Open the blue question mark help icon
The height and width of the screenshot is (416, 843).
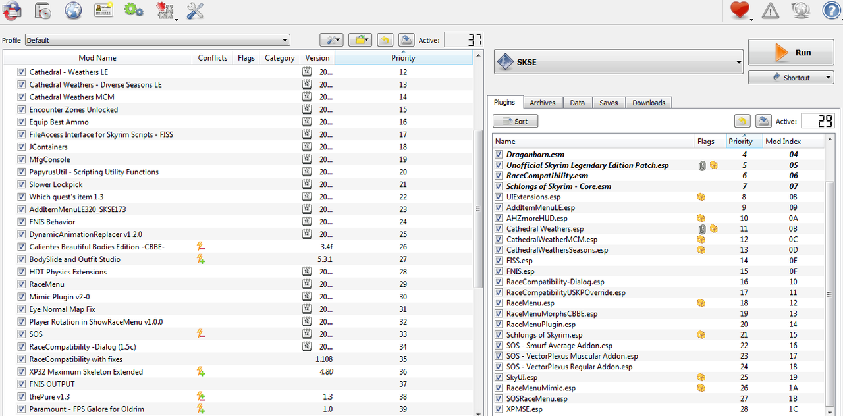pos(832,10)
